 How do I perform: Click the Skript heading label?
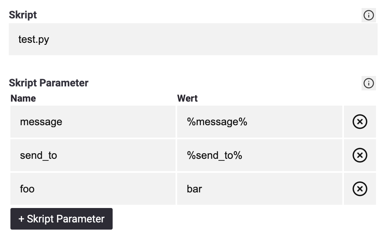pyautogui.click(x=23, y=15)
